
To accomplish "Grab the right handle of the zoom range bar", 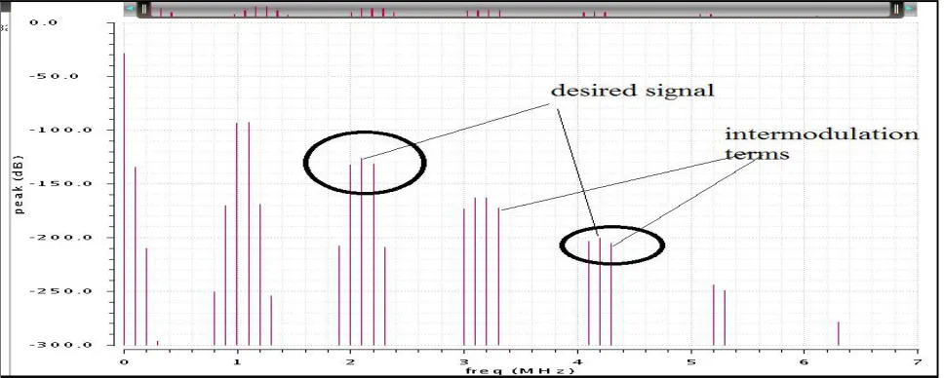I will coord(896,9).
